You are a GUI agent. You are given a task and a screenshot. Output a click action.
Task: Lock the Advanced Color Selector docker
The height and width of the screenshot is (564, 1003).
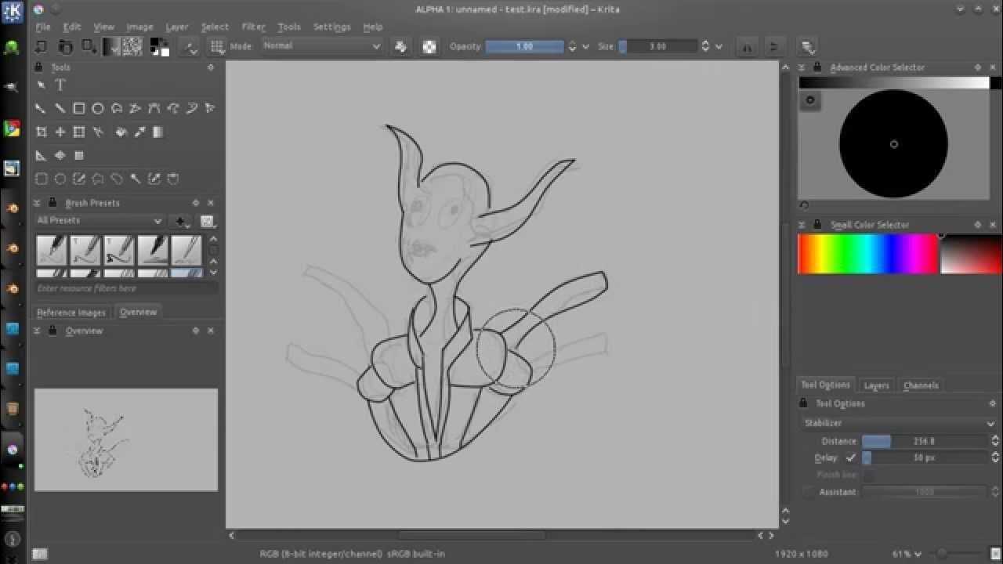(817, 67)
